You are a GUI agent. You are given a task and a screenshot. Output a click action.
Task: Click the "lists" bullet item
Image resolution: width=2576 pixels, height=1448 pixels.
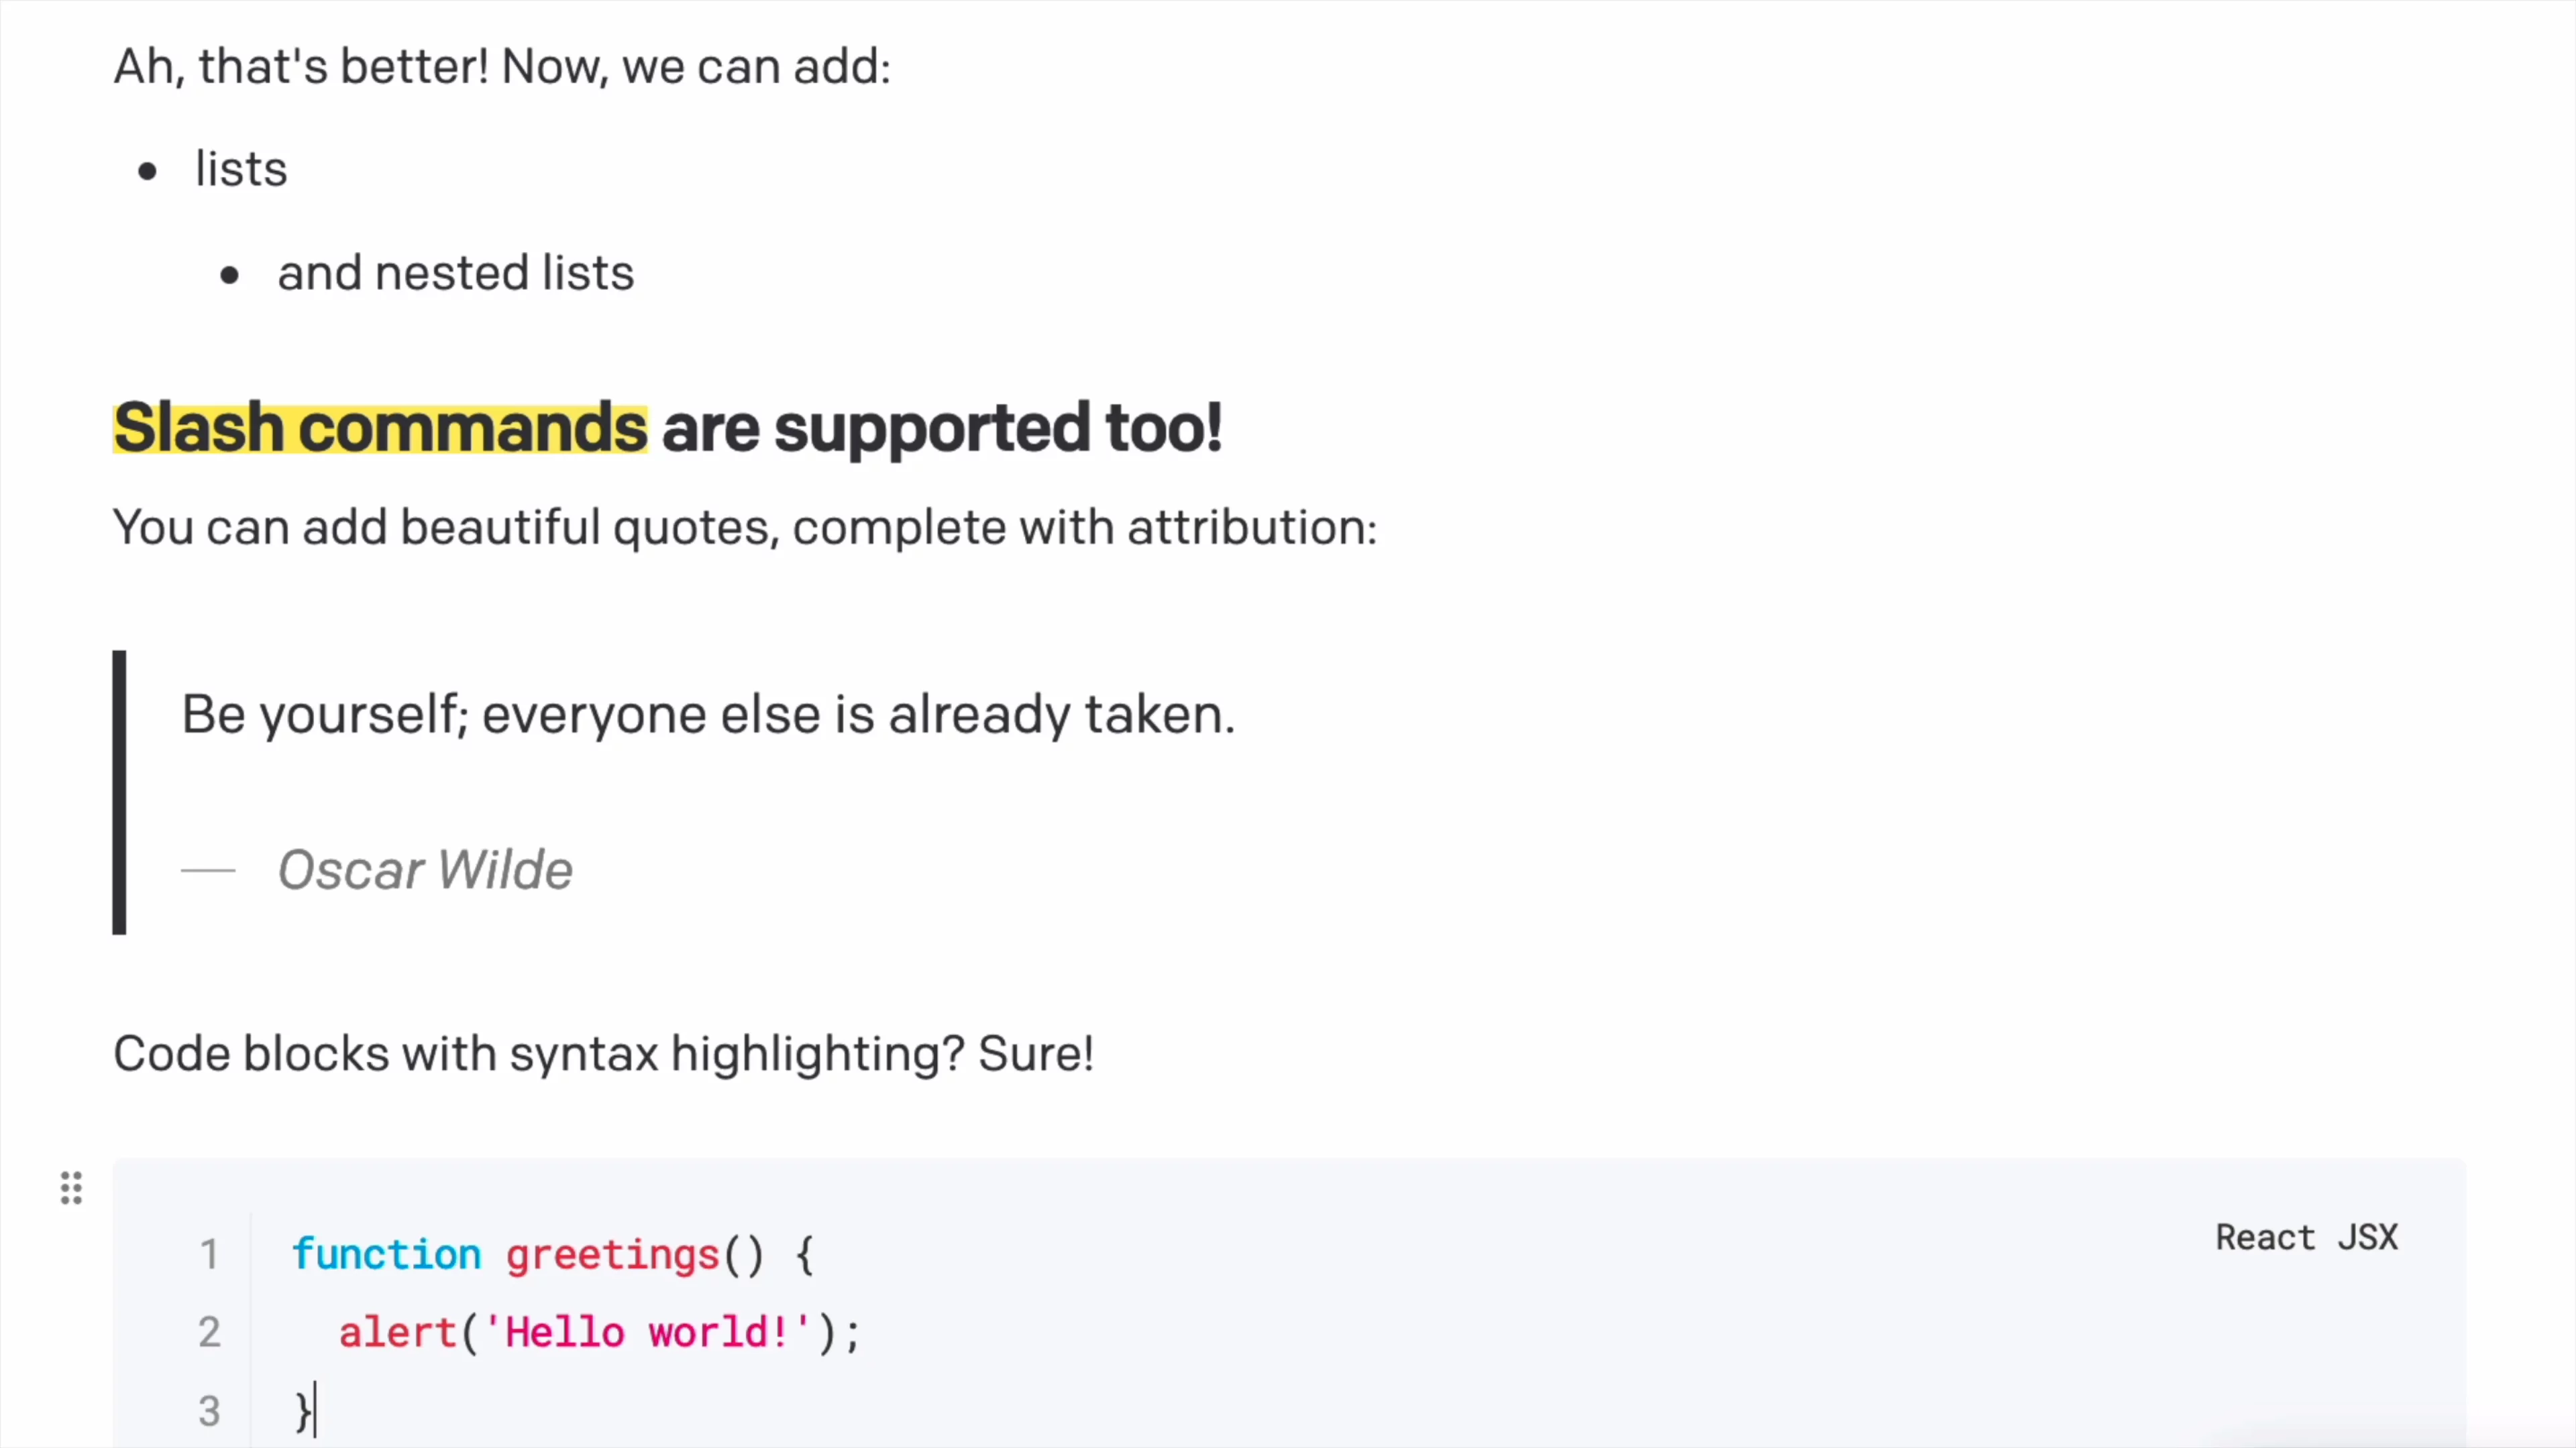(x=241, y=169)
